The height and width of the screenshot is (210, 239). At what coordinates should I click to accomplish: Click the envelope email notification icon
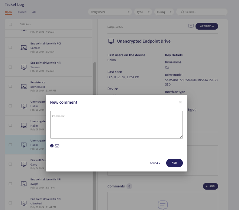click(57, 146)
